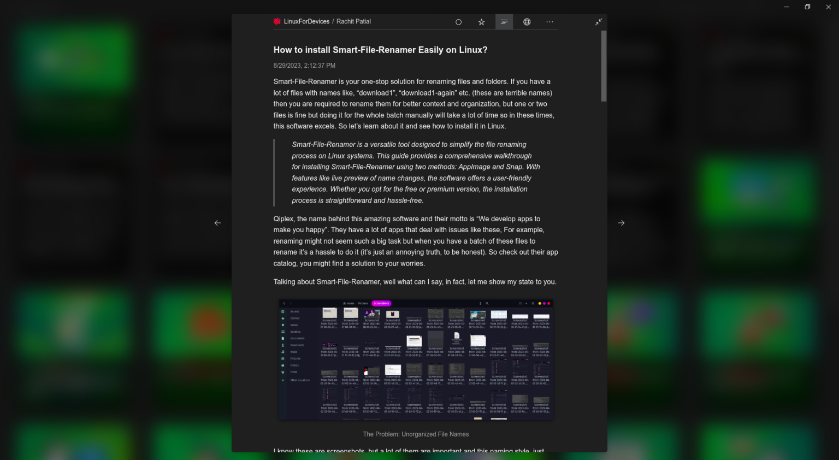Viewport: 839px width, 460px height.
Task: Click the article date 8/29/2023
Action: coord(304,66)
